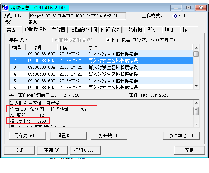Click the RUN mode status icon

click(x=174, y=16)
